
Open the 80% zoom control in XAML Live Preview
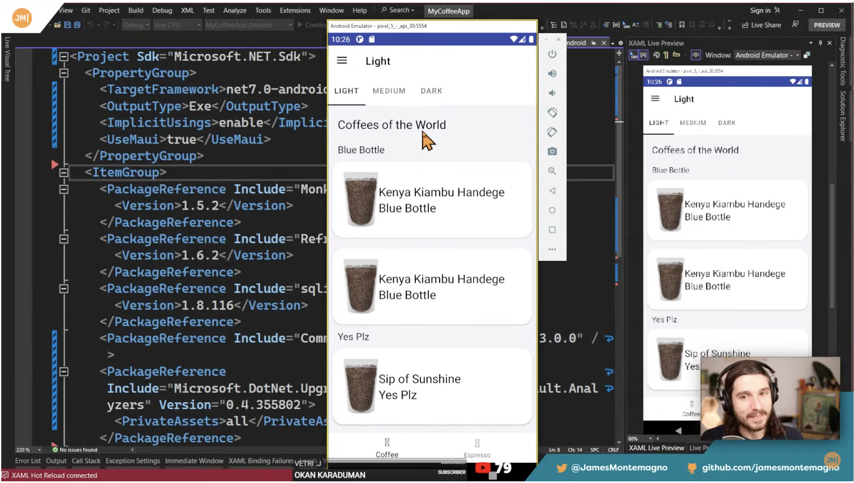(640, 439)
